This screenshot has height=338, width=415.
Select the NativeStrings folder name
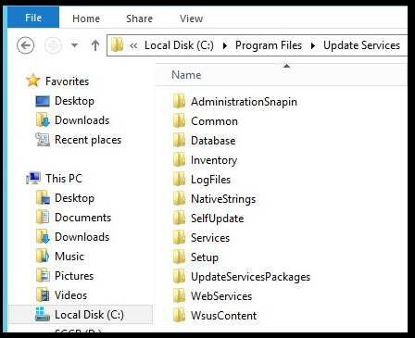point(223,199)
